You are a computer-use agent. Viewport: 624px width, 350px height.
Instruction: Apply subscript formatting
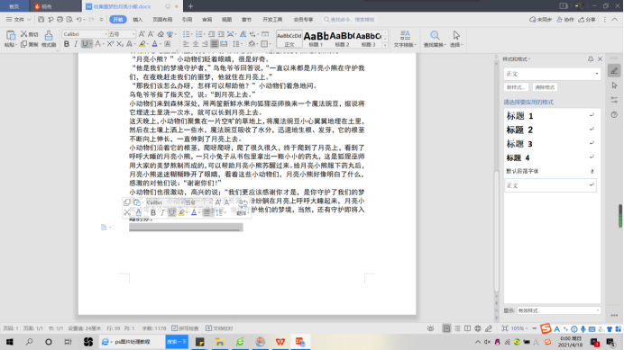120,44
